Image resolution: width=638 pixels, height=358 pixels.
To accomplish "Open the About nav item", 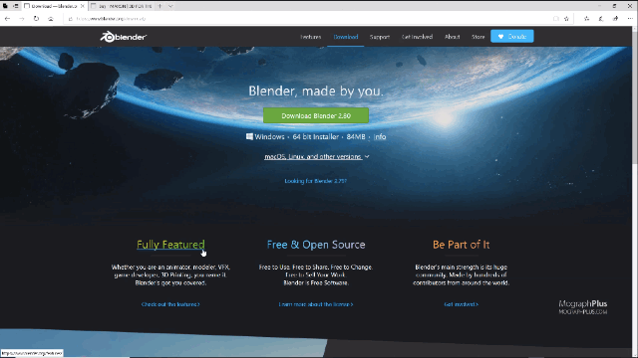I will pos(452,37).
